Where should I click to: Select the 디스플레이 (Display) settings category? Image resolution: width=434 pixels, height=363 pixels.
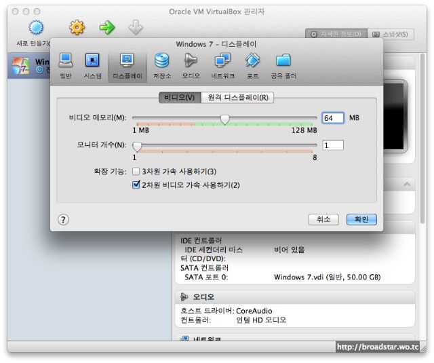click(x=127, y=66)
